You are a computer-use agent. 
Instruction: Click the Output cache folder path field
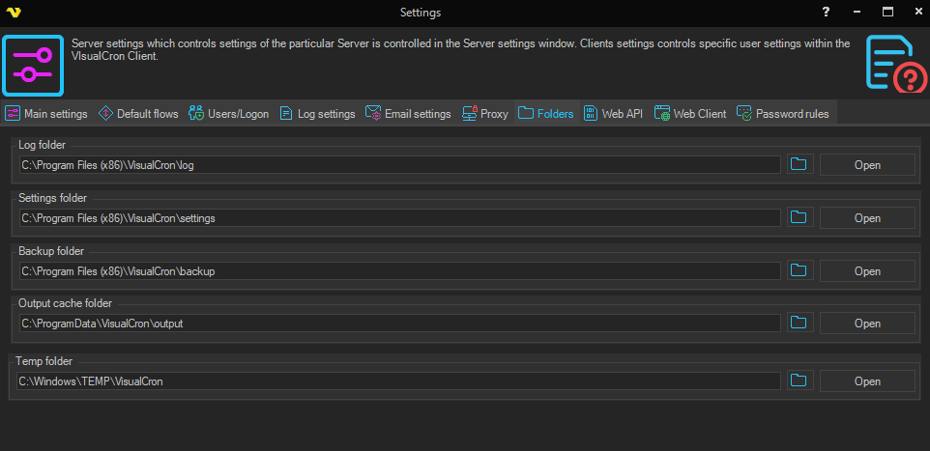pyautogui.click(x=398, y=324)
